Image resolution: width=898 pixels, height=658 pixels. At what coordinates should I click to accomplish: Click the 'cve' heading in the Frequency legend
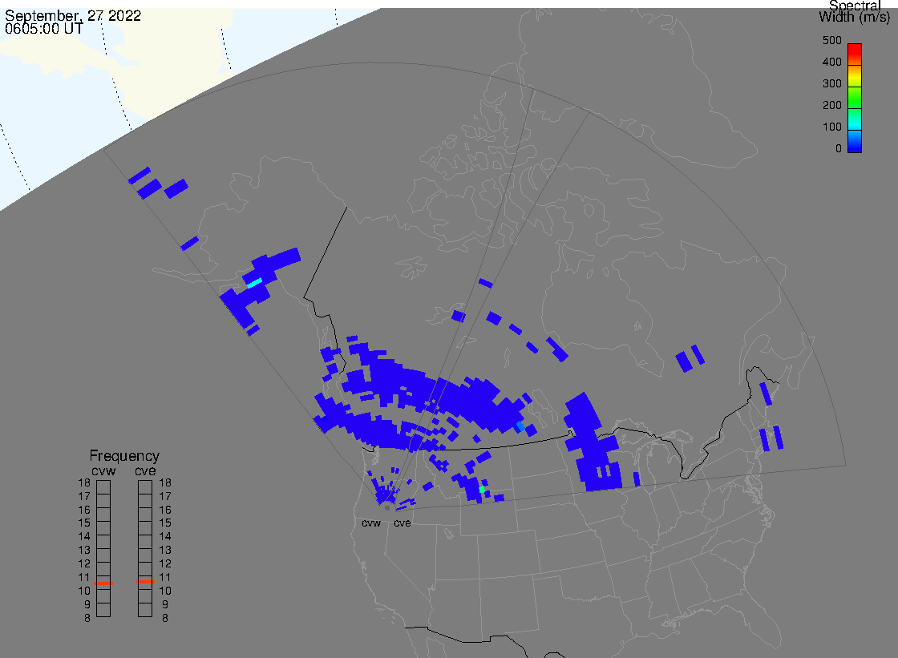click(x=145, y=470)
